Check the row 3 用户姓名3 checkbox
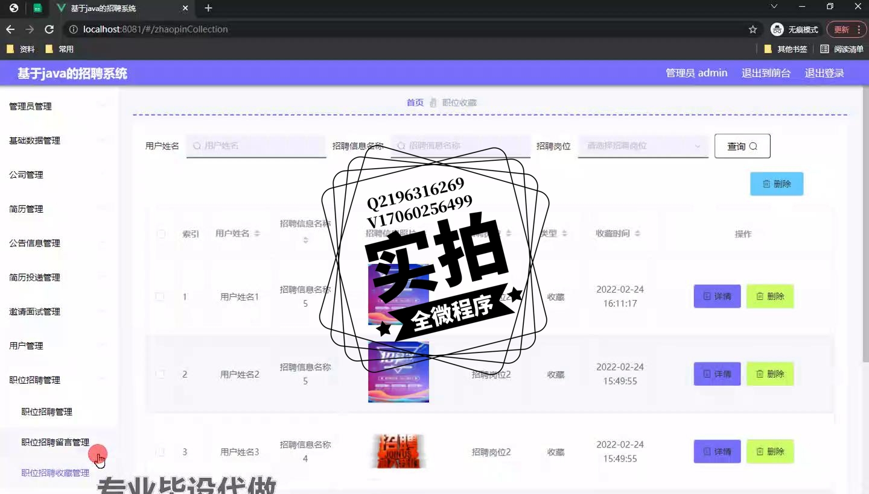Screen dimensions: 869x494 (160, 452)
